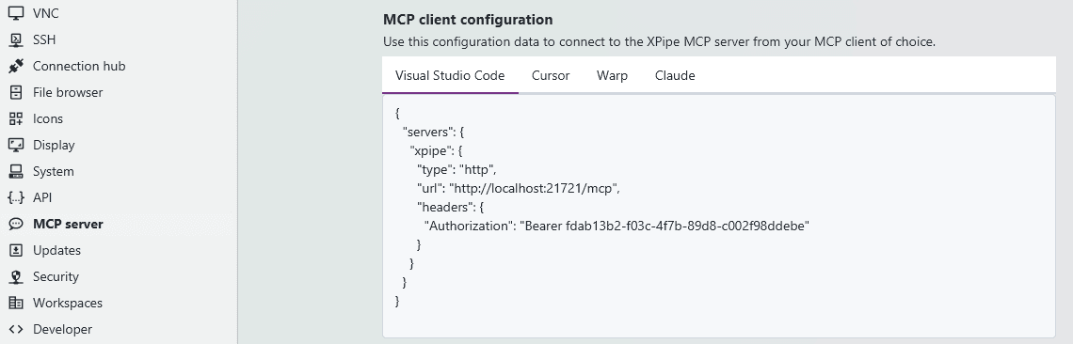
Task: Click the MCP server chat bubble icon
Action: pyautogui.click(x=16, y=225)
